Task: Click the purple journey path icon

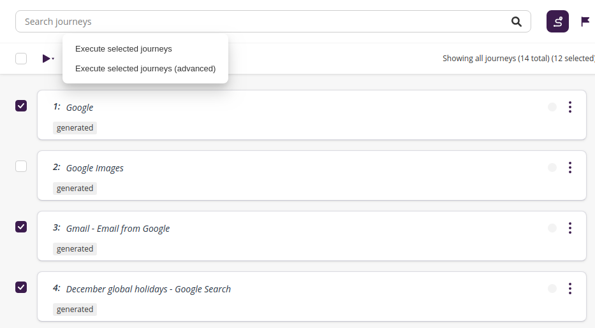Action: [x=557, y=22]
